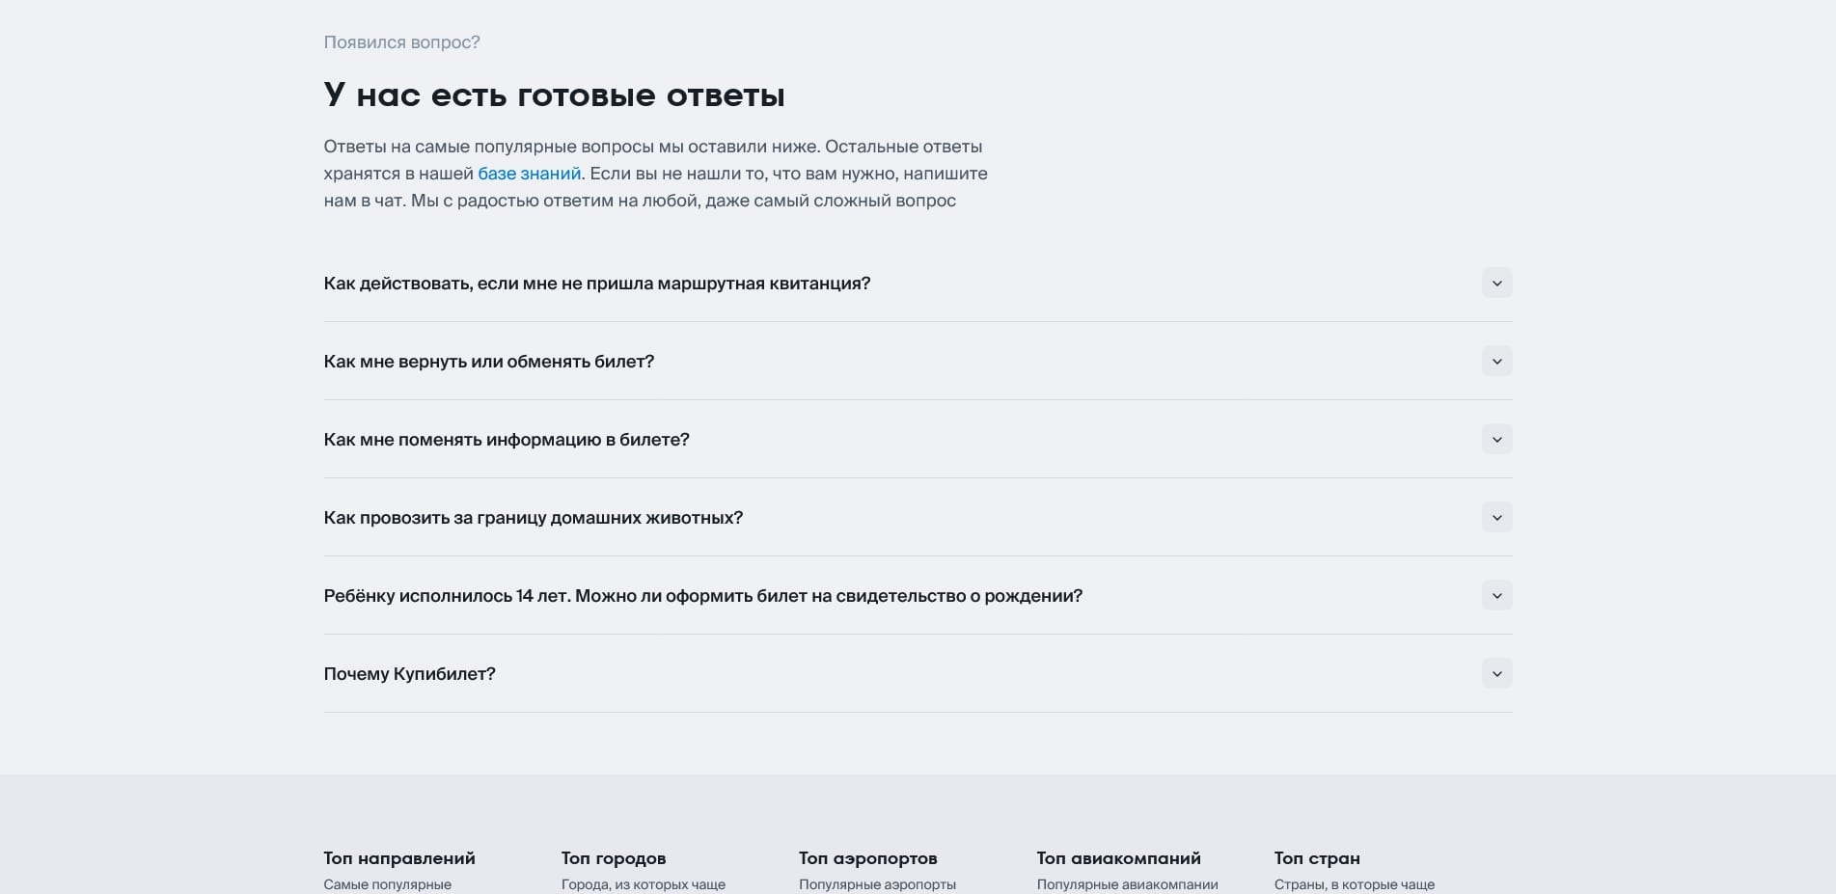Open 'Топ направлений' footer section
Viewport: 1836px width, 894px height.
click(x=399, y=858)
